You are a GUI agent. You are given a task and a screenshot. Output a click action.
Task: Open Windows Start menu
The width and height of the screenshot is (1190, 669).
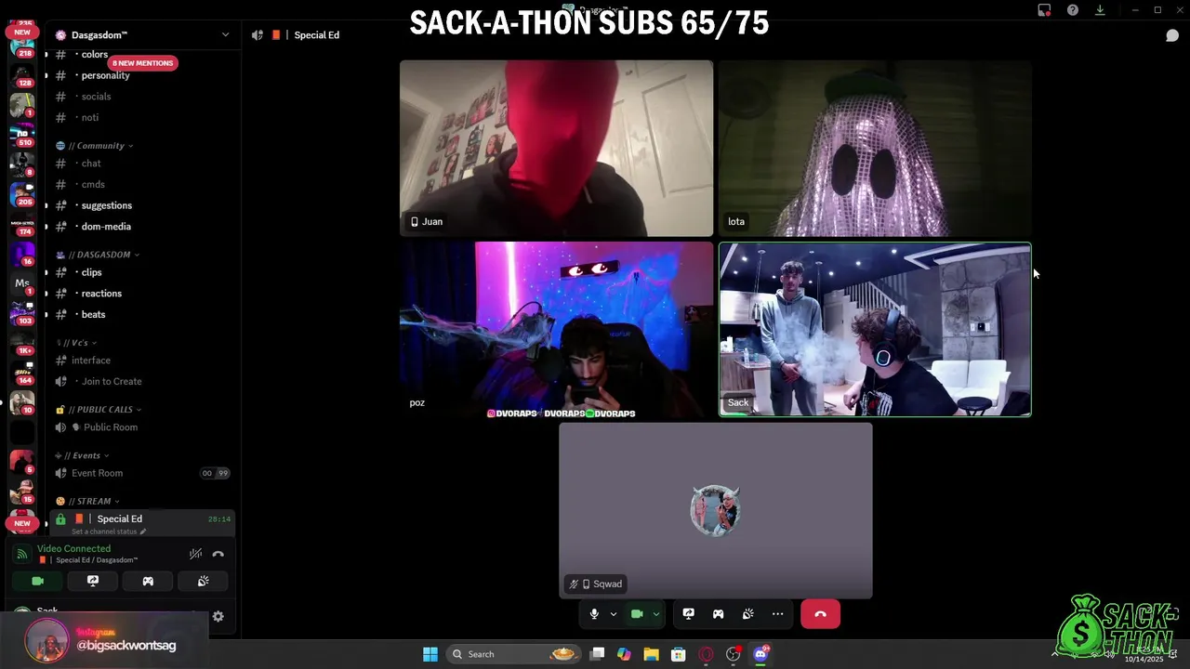click(430, 654)
